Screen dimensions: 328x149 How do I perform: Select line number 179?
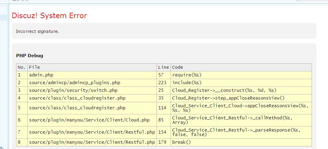tap(164, 142)
